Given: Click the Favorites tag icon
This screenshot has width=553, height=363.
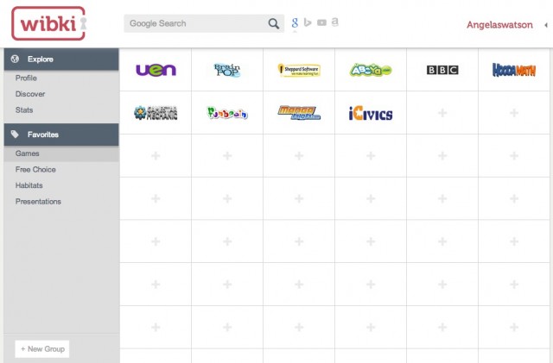Looking at the screenshot, I should 15,135.
